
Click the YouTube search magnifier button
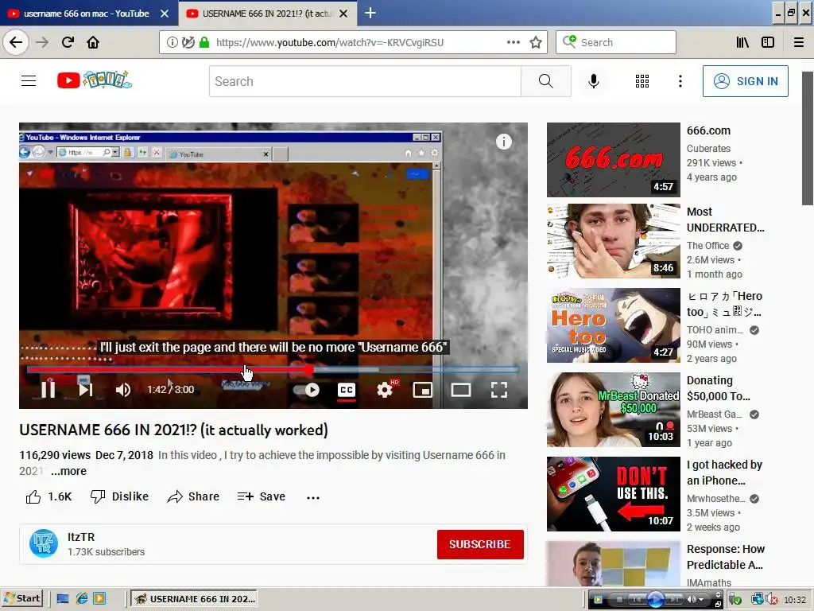click(545, 81)
